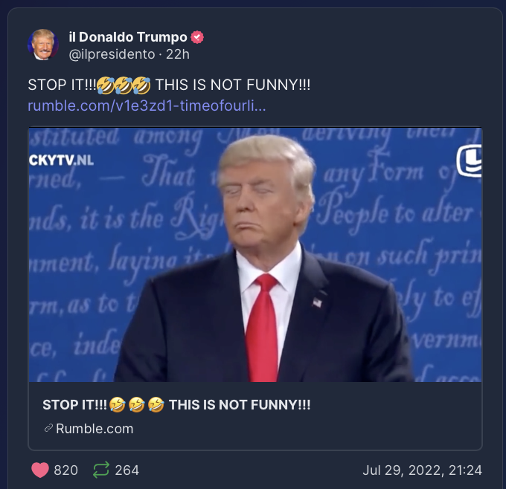The image size is (506, 489).
Task: Click the card title STOP IT!!! THIS IS NOT FUNNY!!!
Action: coord(176,405)
